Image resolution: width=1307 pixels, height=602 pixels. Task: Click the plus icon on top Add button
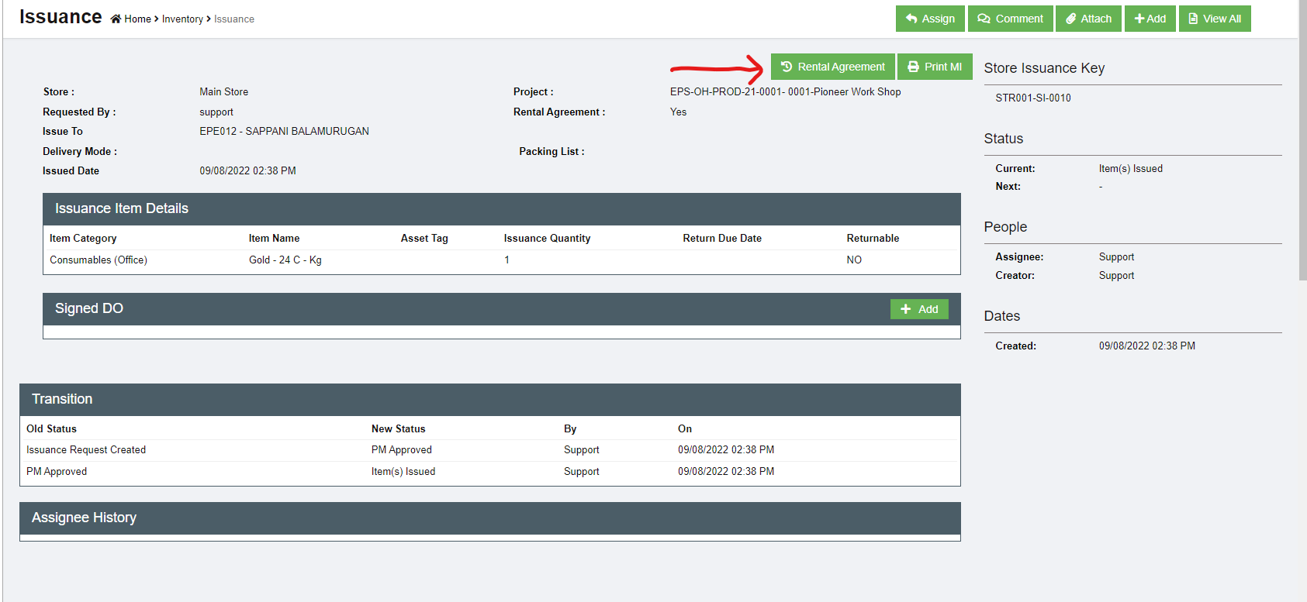pos(1139,19)
